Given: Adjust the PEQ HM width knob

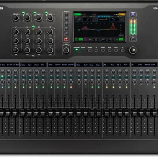Looking at the screenshot, I should click(39, 32).
